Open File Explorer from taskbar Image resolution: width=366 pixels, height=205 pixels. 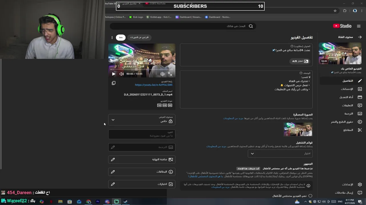coord(60,202)
